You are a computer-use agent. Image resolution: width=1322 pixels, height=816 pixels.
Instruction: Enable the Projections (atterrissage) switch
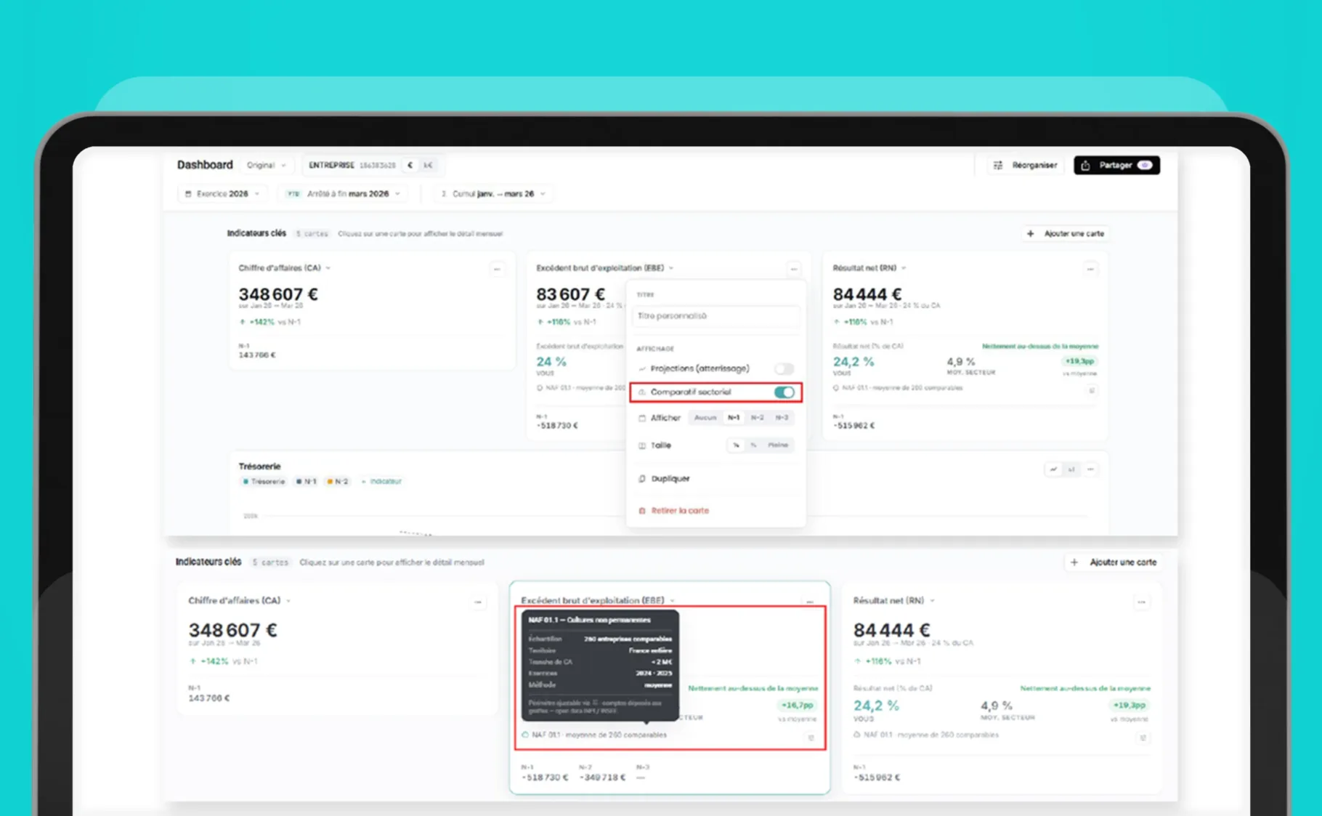click(x=784, y=368)
